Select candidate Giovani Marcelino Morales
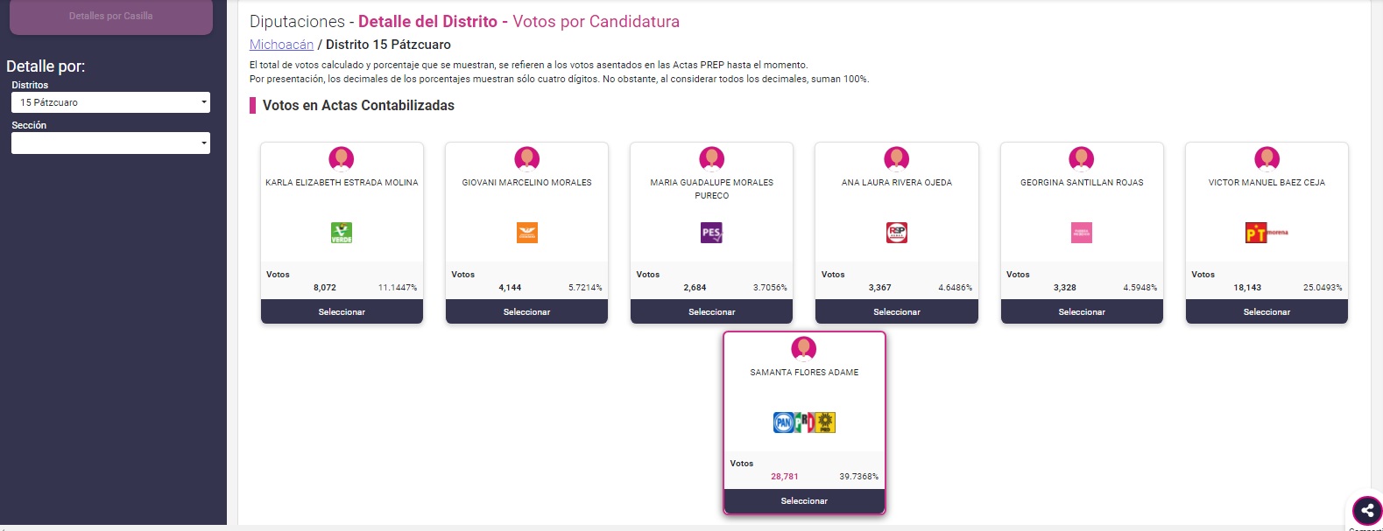The image size is (1383, 531). pos(526,311)
